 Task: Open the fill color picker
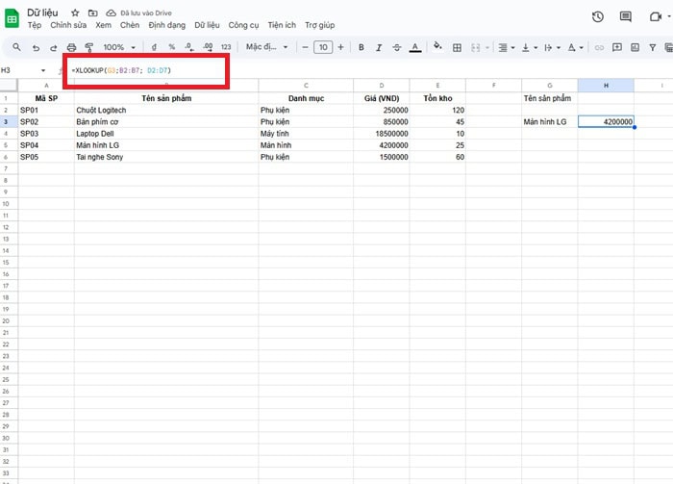(437, 46)
